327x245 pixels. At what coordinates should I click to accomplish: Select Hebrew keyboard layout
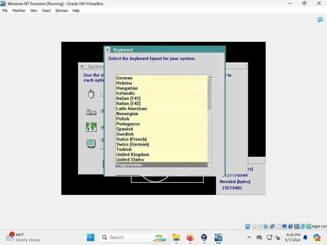tap(162, 83)
